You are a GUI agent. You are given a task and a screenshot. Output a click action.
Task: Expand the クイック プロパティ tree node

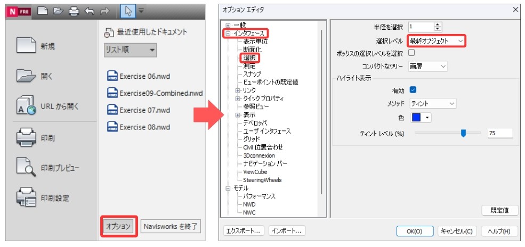(238, 99)
